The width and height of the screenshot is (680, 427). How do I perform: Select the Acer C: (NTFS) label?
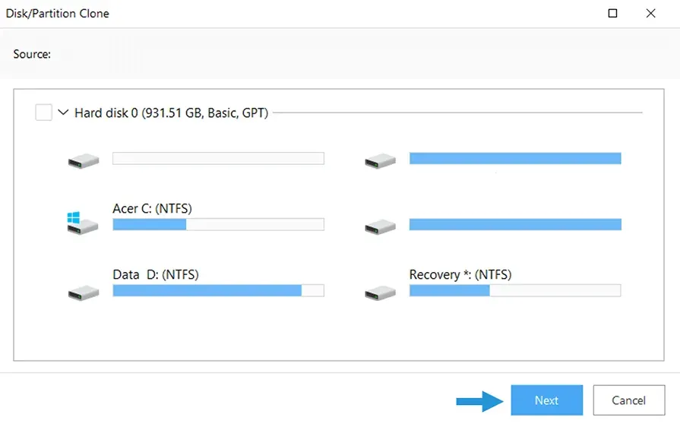(x=157, y=208)
